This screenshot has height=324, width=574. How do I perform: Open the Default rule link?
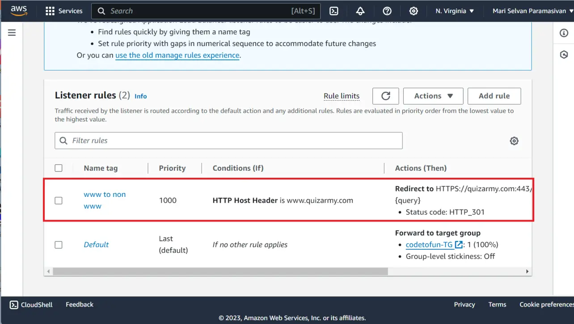(x=96, y=245)
